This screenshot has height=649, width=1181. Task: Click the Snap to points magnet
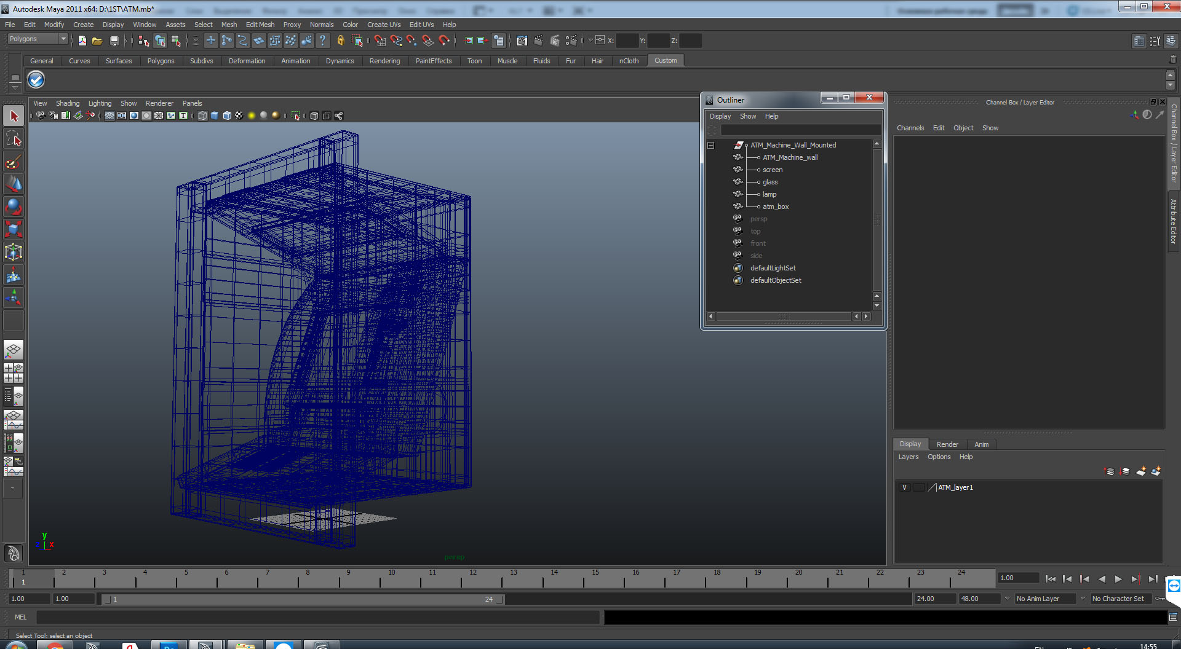412,41
